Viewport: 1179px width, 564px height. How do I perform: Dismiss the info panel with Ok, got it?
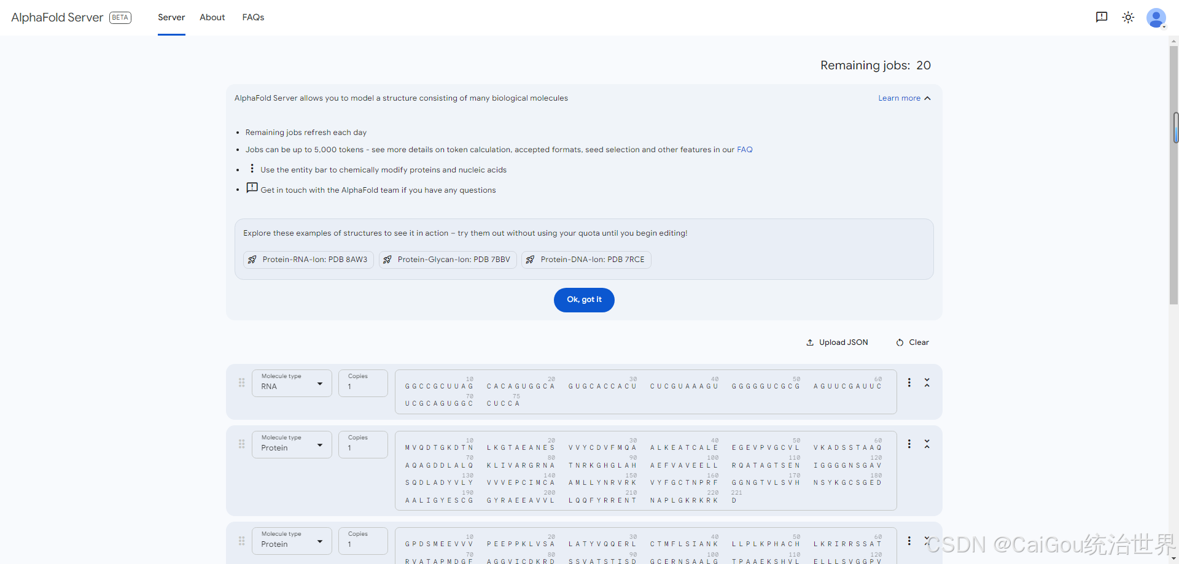pyautogui.click(x=584, y=300)
